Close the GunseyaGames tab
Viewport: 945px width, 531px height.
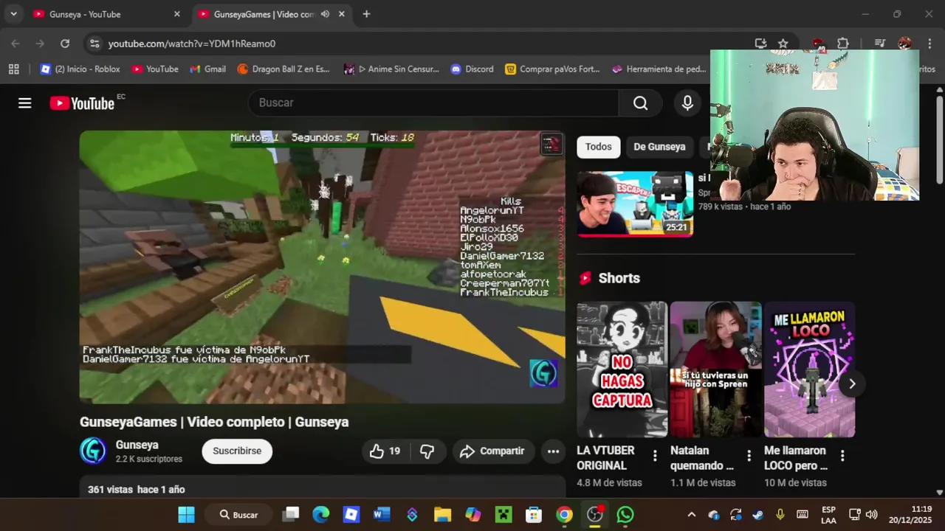pyautogui.click(x=341, y=14)
